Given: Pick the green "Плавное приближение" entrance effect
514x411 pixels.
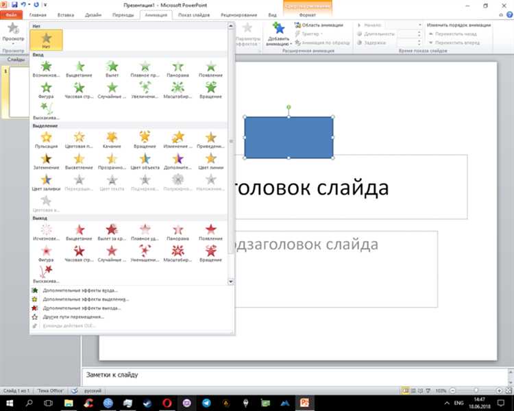Looking at the screenshot, I should point(145,69).
